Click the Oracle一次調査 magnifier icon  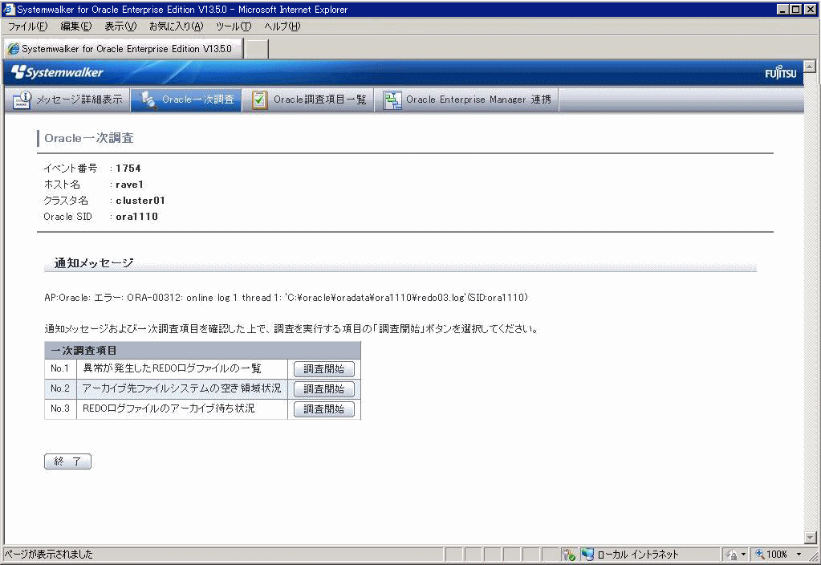(x=148, y=100)
